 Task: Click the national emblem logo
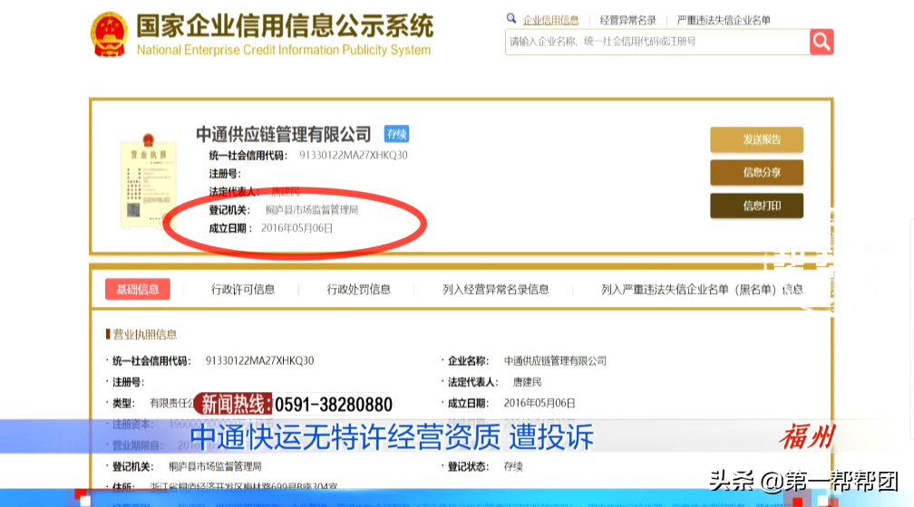pos(109,35)
